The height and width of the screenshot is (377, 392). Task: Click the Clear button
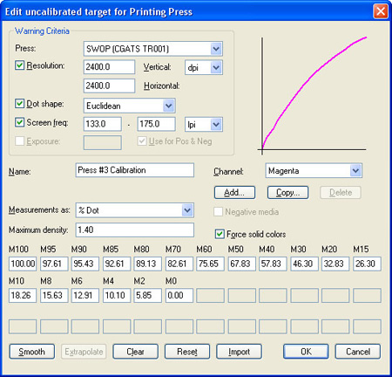point(135,352)
